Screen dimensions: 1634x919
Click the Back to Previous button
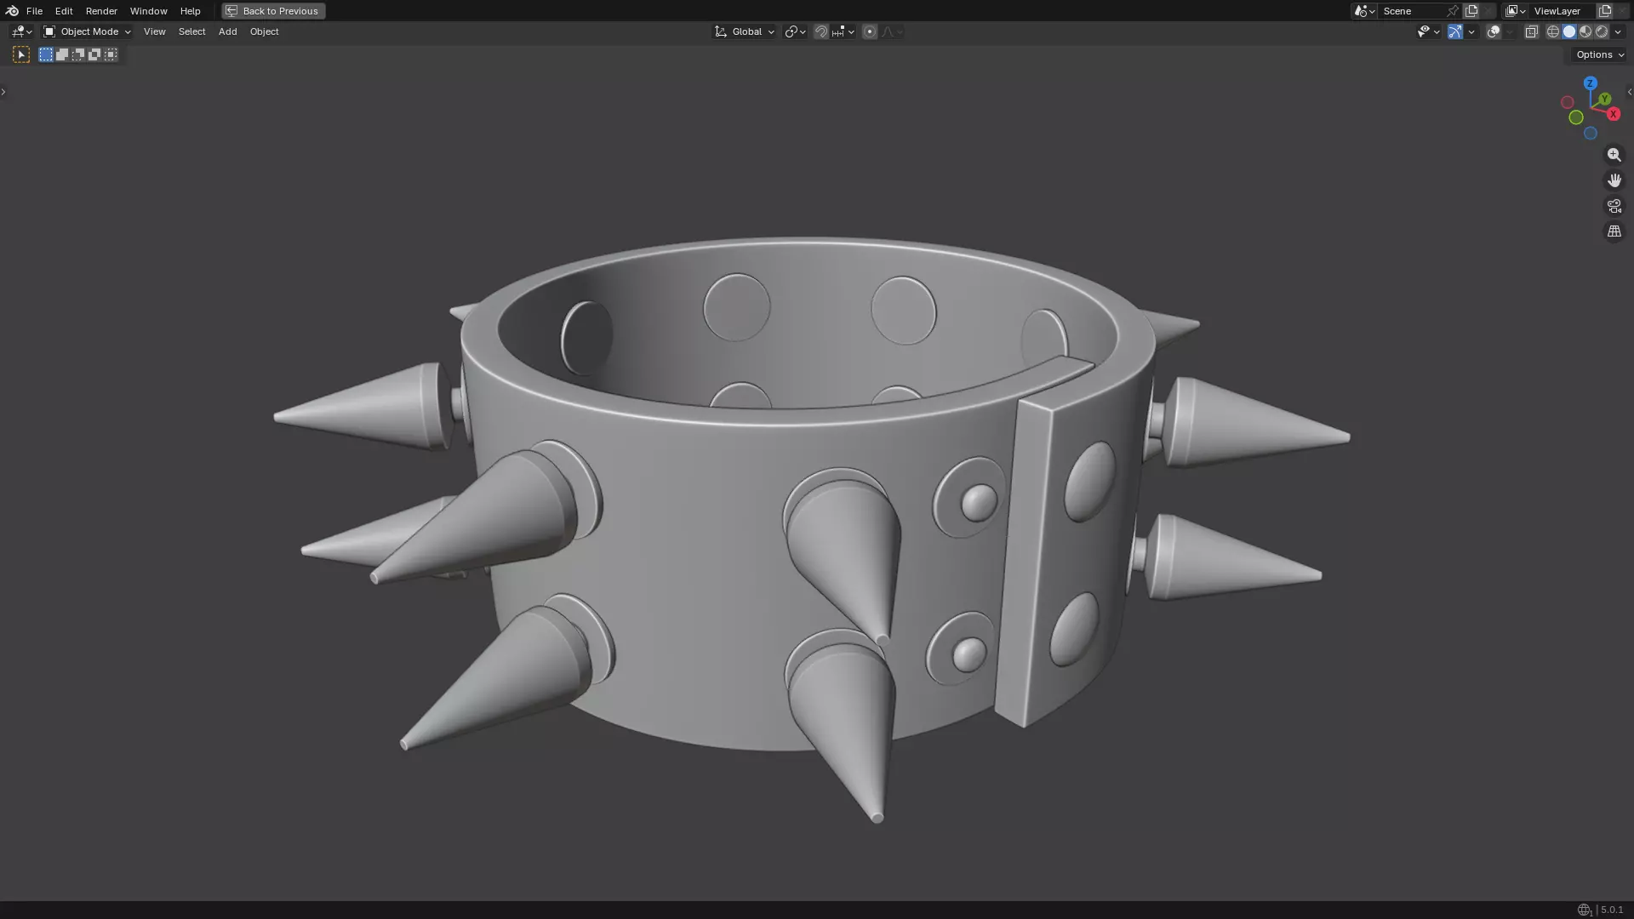coord(273,11)
